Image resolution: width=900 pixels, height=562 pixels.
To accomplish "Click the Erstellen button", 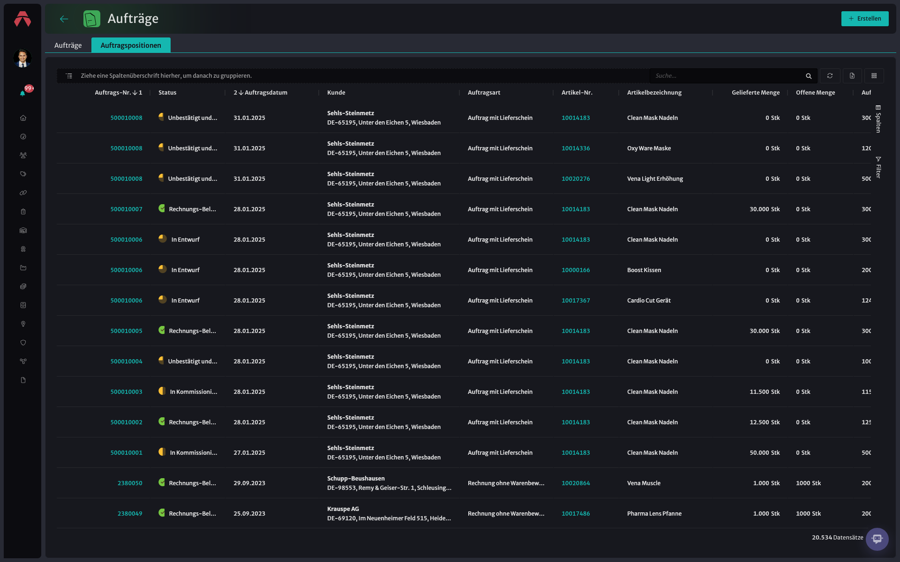I will click(x=865, y=19).
